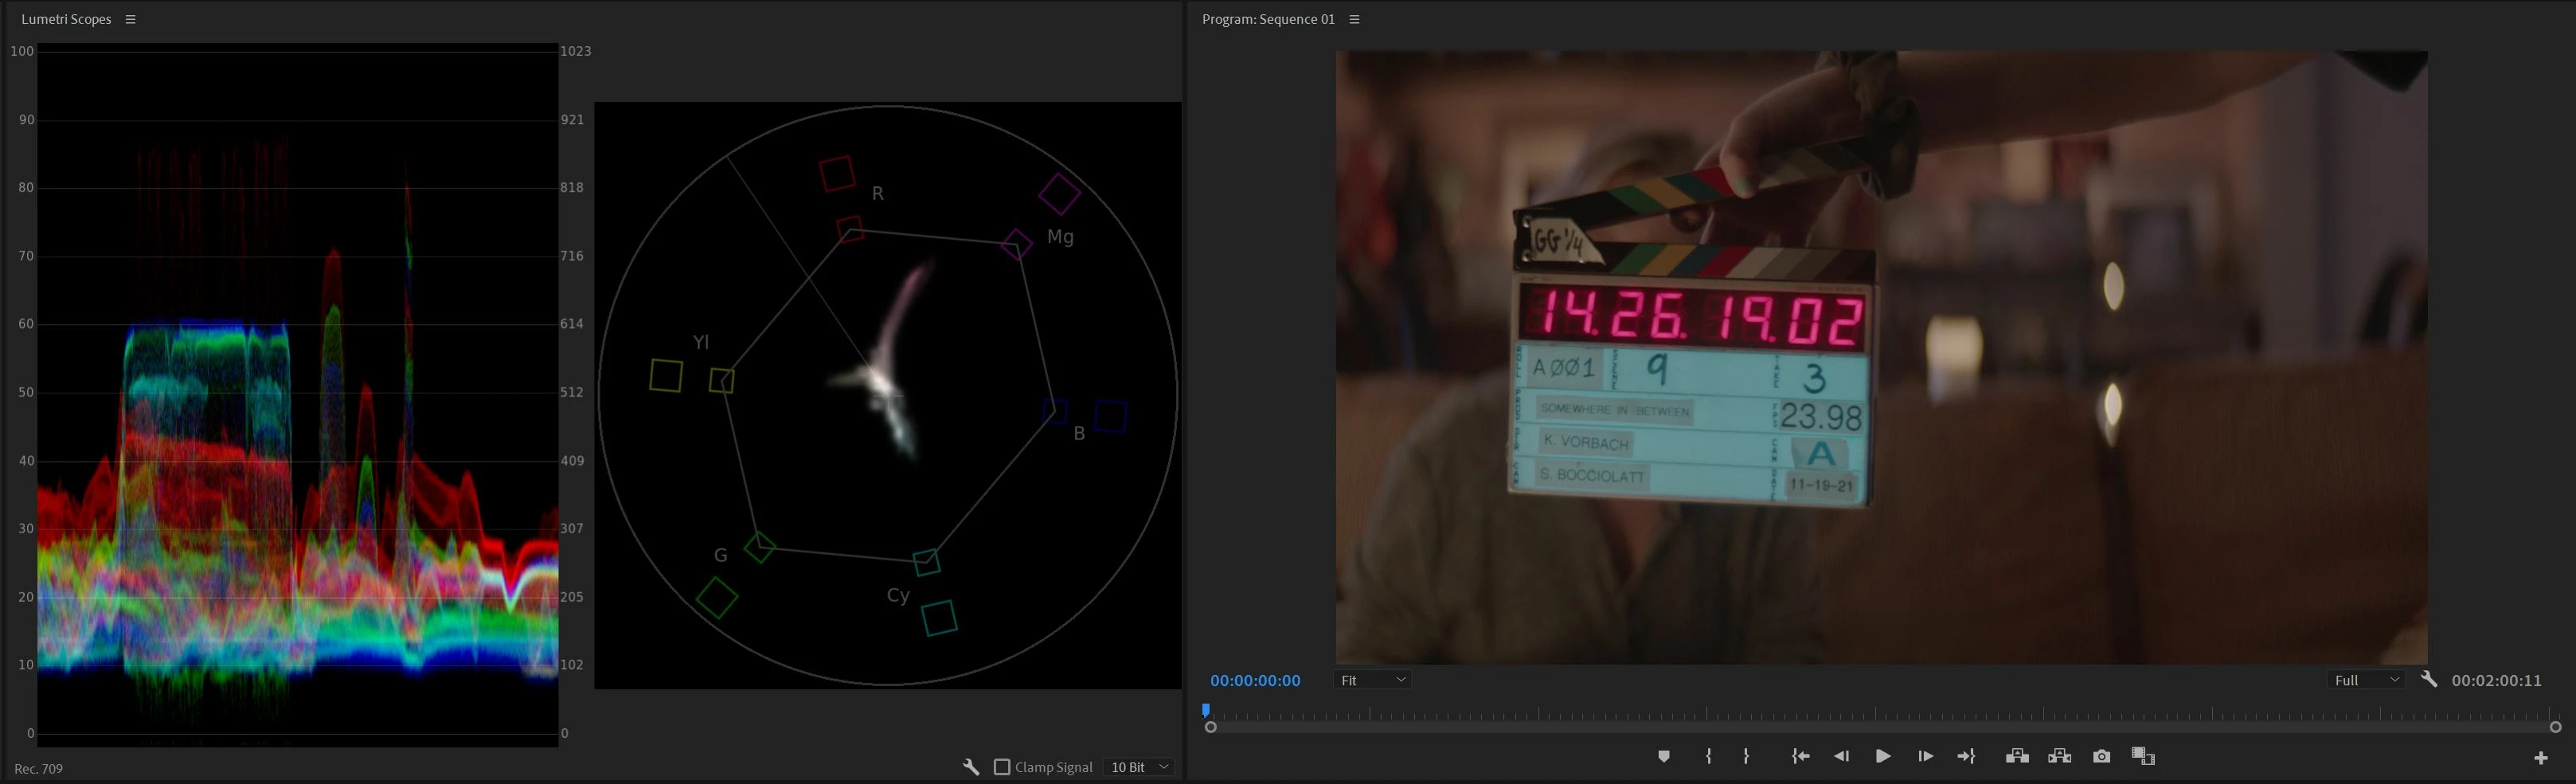Viewport: 2576px width, 784px height.
Task: Add a marker in the Program Monitor
Action: 1664,756
